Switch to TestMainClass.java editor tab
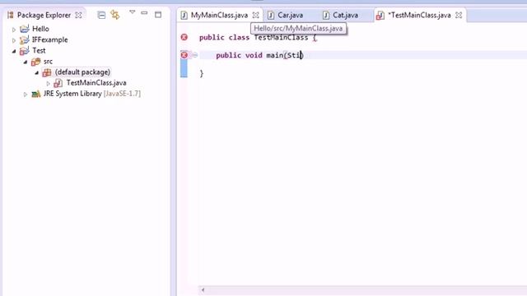The image size is (527, 296). point(419,15)
